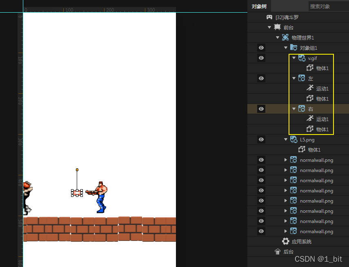Hide the L5.png layer with its eye
Image resolution: width=349 pixels, height=267 pixels.
(261, 139)
